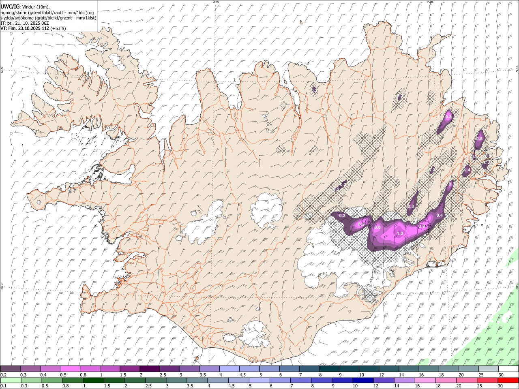Click the UWC/IG title text
The width and height of the screenshot is (519, 389).
tap(10, 6)
